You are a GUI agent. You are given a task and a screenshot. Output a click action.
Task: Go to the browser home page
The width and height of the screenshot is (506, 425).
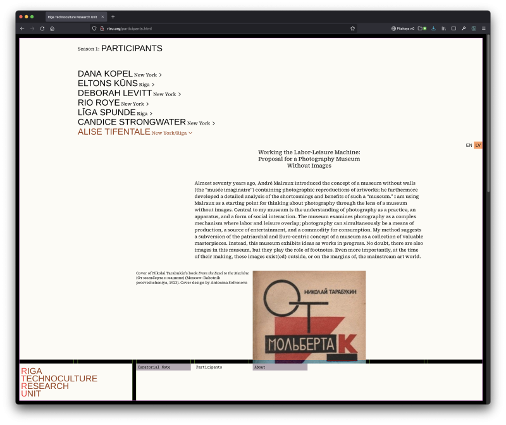coord(52,28)
